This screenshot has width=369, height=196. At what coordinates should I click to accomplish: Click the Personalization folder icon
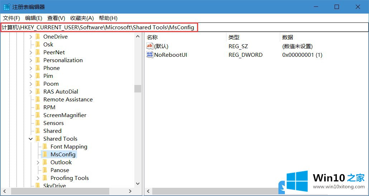pyautogui.click(x=38, y=60)
